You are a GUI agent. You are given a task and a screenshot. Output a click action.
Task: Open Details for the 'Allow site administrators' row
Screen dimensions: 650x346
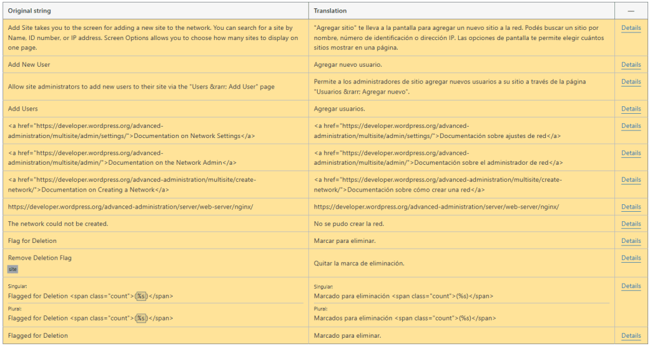point(630,82)
